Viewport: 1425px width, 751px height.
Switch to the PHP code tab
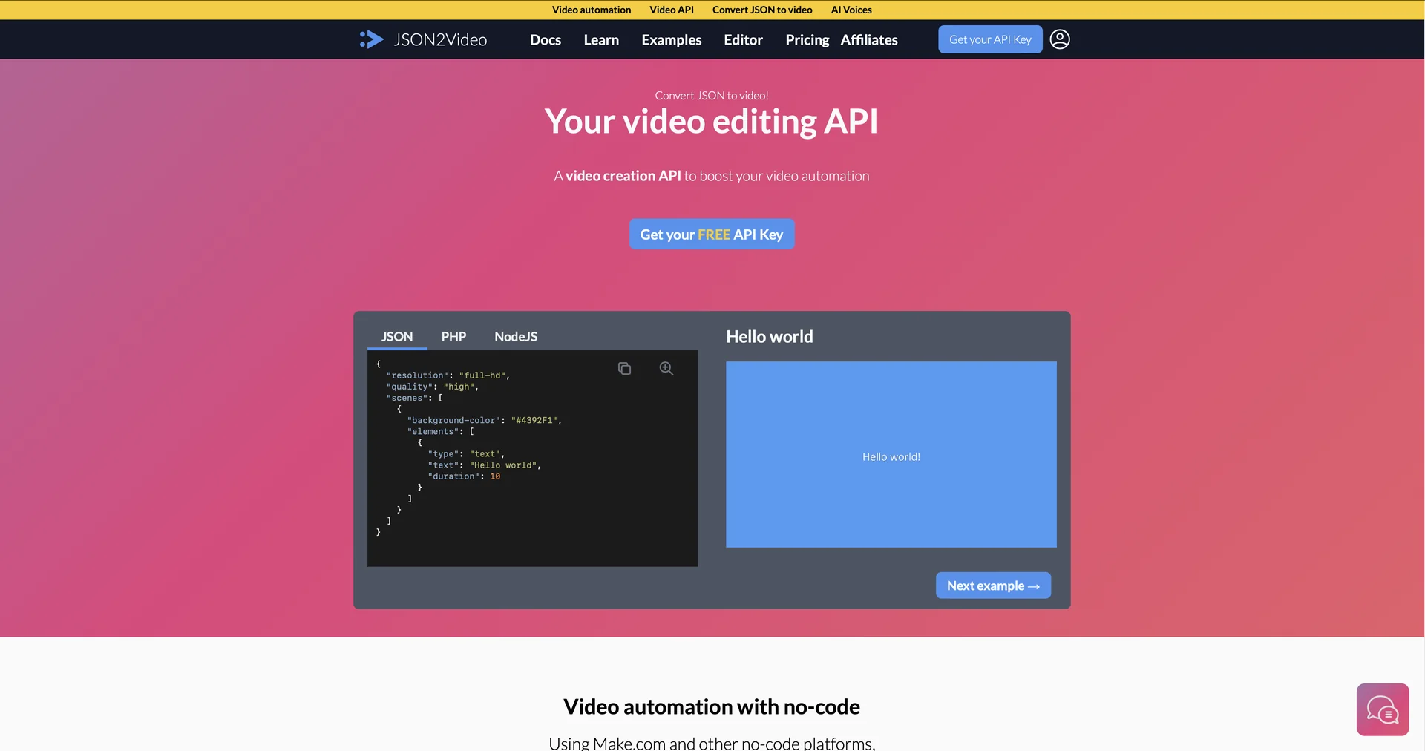click(x=453, y=337)
